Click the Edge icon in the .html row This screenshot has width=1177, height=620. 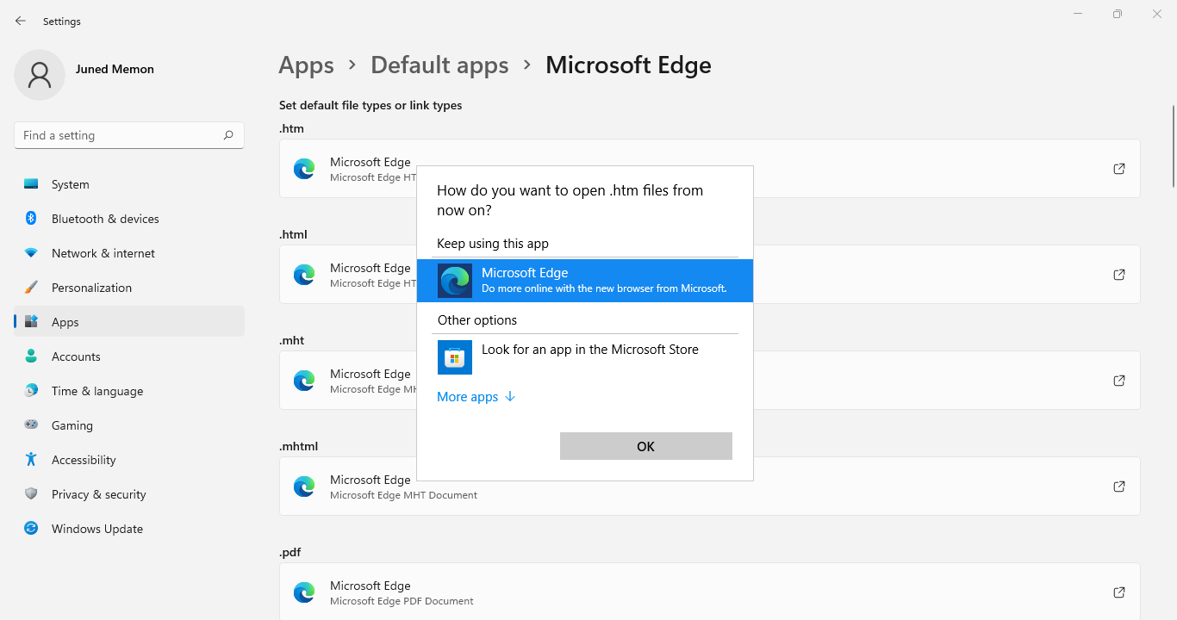pyautogui.click(x=304, y=275)
